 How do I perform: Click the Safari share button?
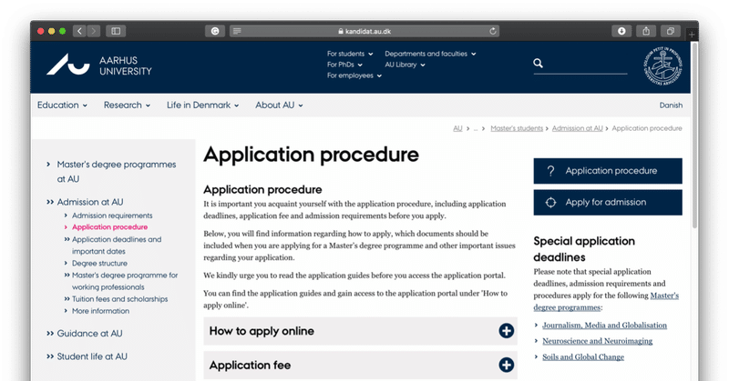click(x=646, y=31)
